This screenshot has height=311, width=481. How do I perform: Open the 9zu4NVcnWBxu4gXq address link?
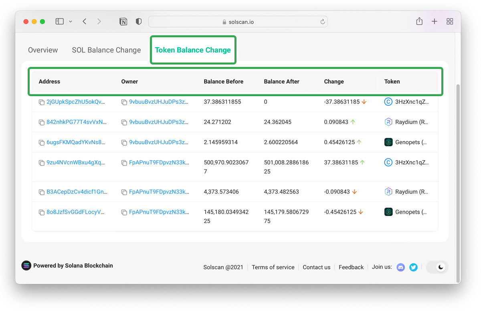77,162
